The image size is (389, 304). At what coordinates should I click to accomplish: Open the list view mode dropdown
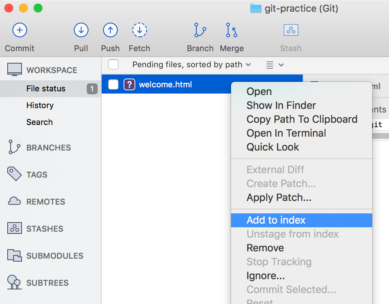pyautogui.click(x=275, y=65)
